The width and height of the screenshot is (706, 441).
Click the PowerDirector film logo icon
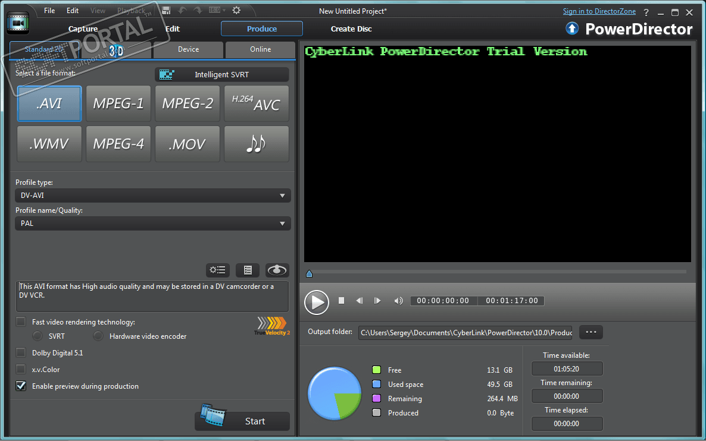[18, 23]
